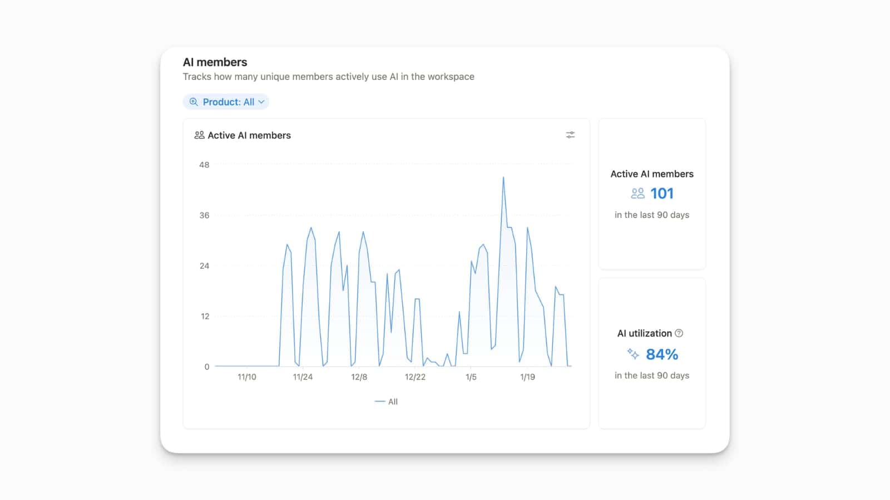The height and width of the screenshot is (500, 890).
Task: Click the 84% utilization value
Action: point(661,354)
